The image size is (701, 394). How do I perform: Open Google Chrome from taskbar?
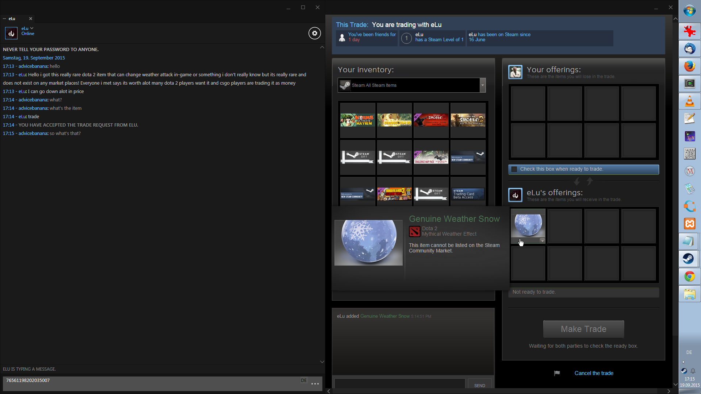(x=689, y=277)
